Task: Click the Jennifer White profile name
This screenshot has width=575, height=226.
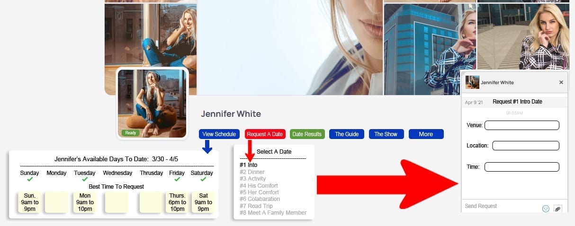Action: 231,114
